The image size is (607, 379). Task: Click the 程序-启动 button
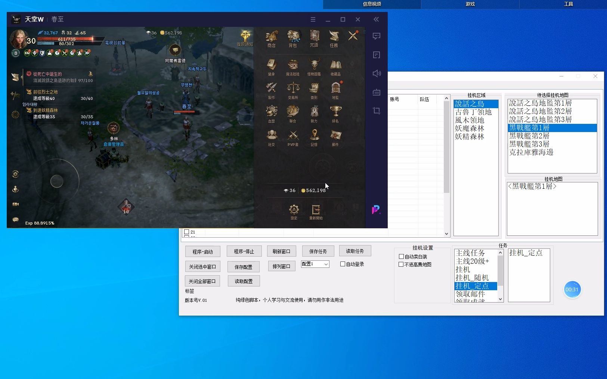(x=202, y=252)
